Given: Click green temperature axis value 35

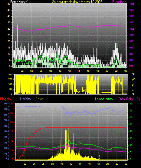Looking at the screenshot, I should coord(131,110).
